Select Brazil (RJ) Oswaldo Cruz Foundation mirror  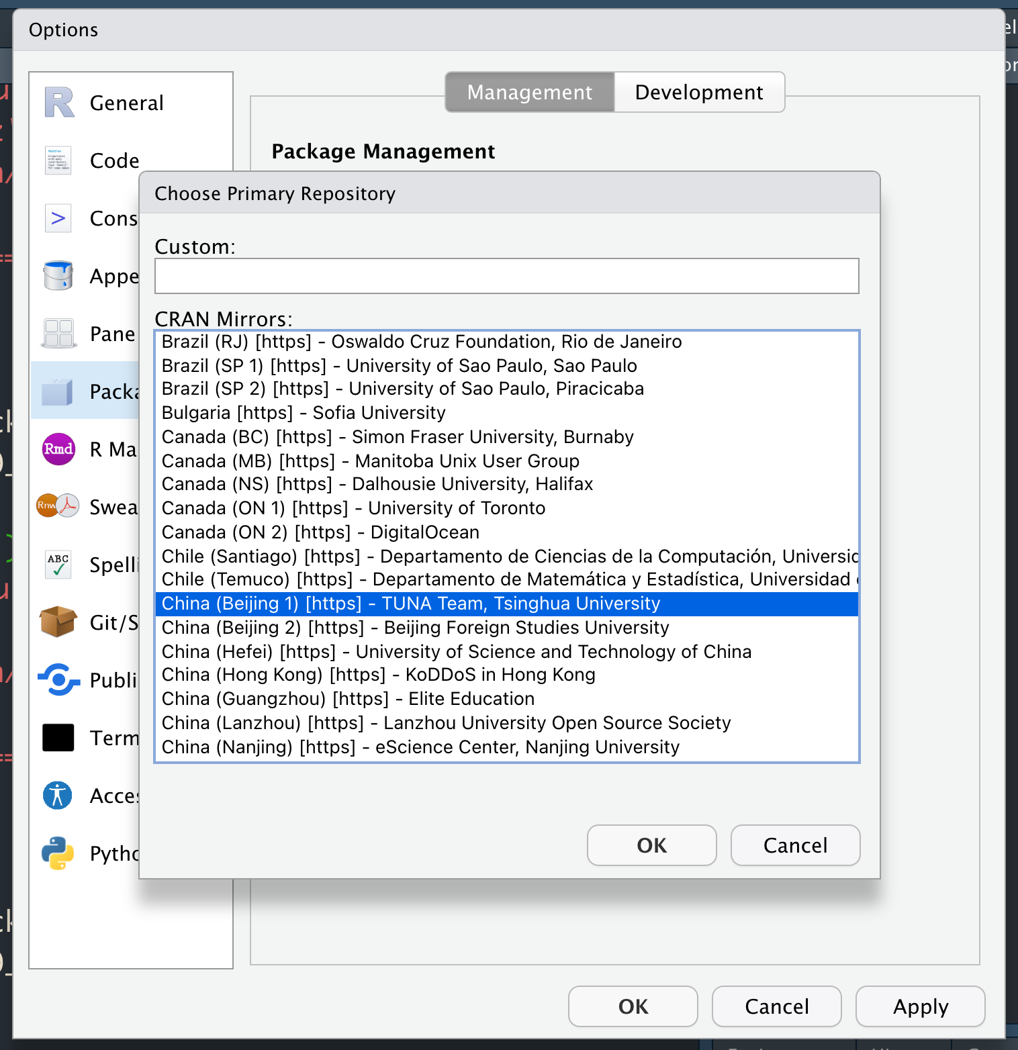click(x=507, y=342)
